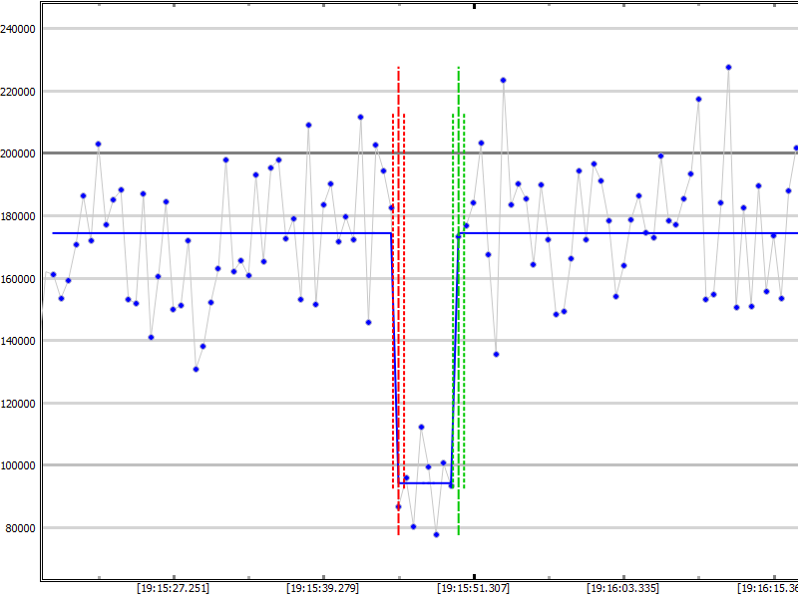Click the blue average line left of the dip
Image resolution: width=798 pixels, height=598 pixels.
point(219,233)
